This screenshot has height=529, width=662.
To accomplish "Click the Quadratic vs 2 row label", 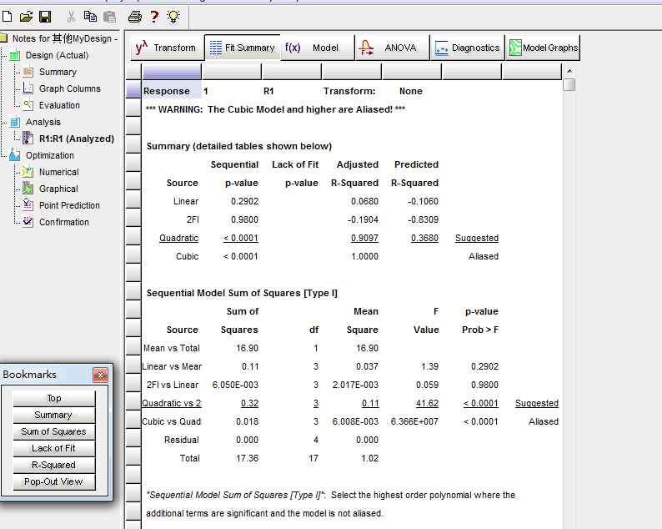I will click(172, 403).
